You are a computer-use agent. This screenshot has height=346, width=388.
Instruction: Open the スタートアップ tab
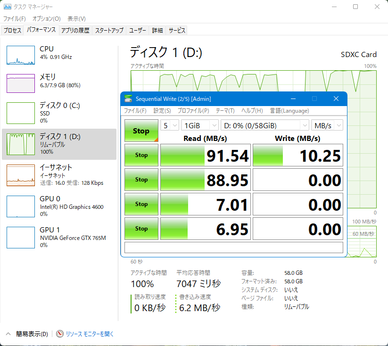109,31
